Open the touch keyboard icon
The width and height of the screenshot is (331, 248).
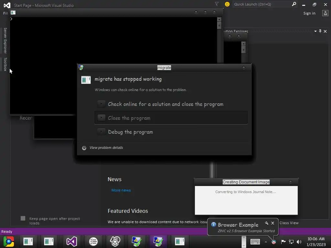point(255,242)
